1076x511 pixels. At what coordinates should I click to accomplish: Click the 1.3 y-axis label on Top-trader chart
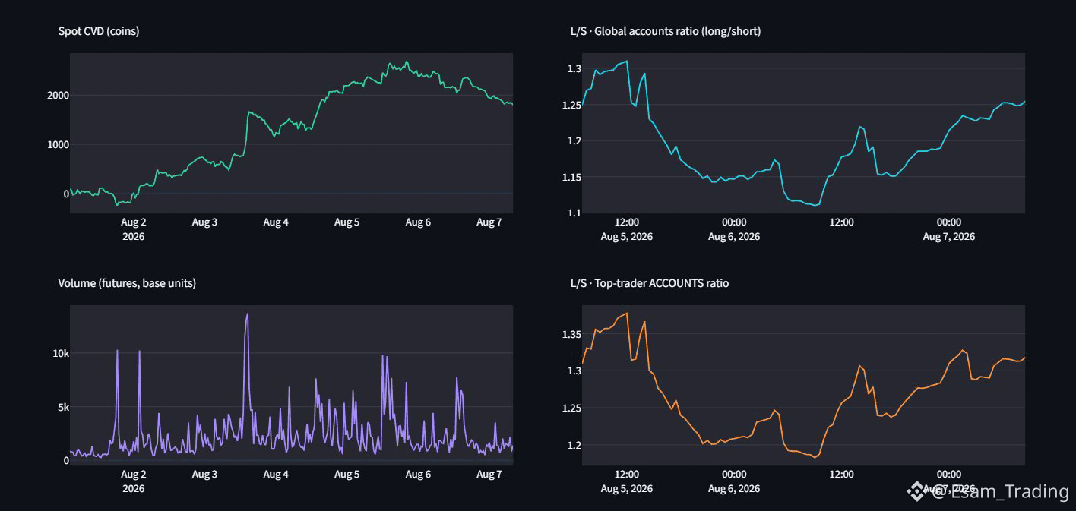[x=574, y=371]
